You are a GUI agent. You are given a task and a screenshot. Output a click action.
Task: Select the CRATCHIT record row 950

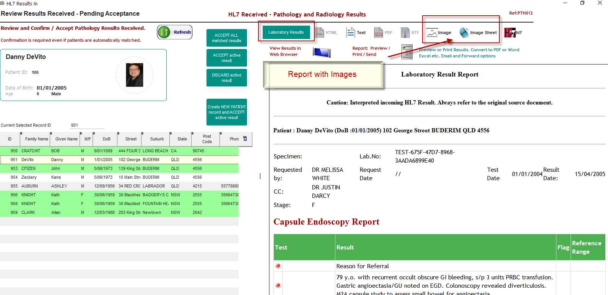[x=119, y=151]
